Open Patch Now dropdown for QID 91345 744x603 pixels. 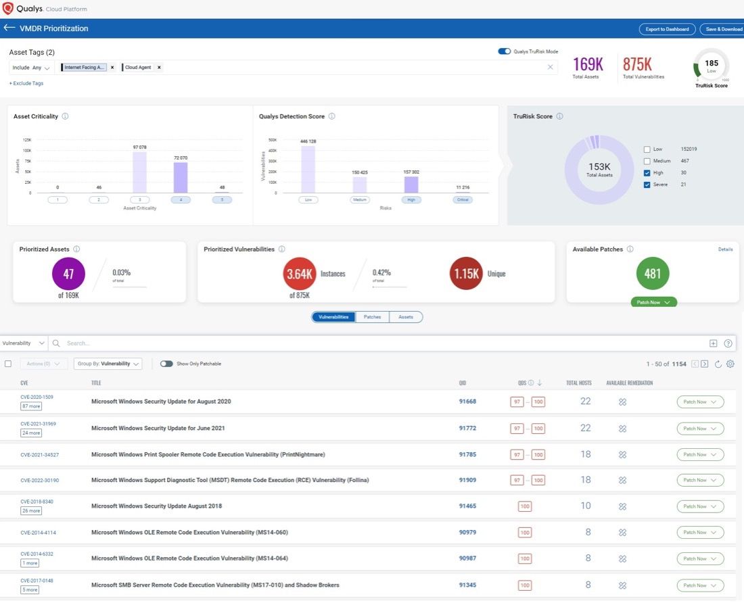(700, 585)
